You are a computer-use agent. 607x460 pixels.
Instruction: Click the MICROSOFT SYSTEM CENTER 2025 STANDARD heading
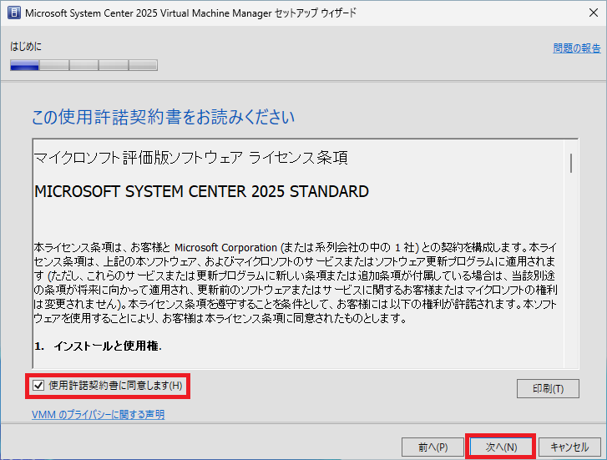point(201,192)
